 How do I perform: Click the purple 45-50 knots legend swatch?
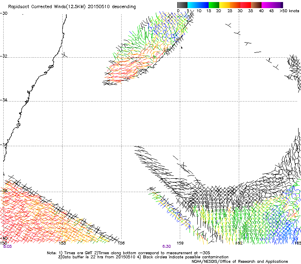(277, 5)
